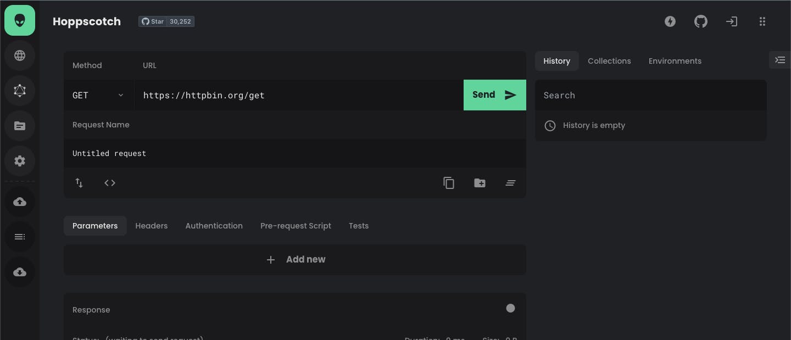Click the cloud download icon in sidebar
The height and width of the screenshot is (340, 791).
click(20, 272)
